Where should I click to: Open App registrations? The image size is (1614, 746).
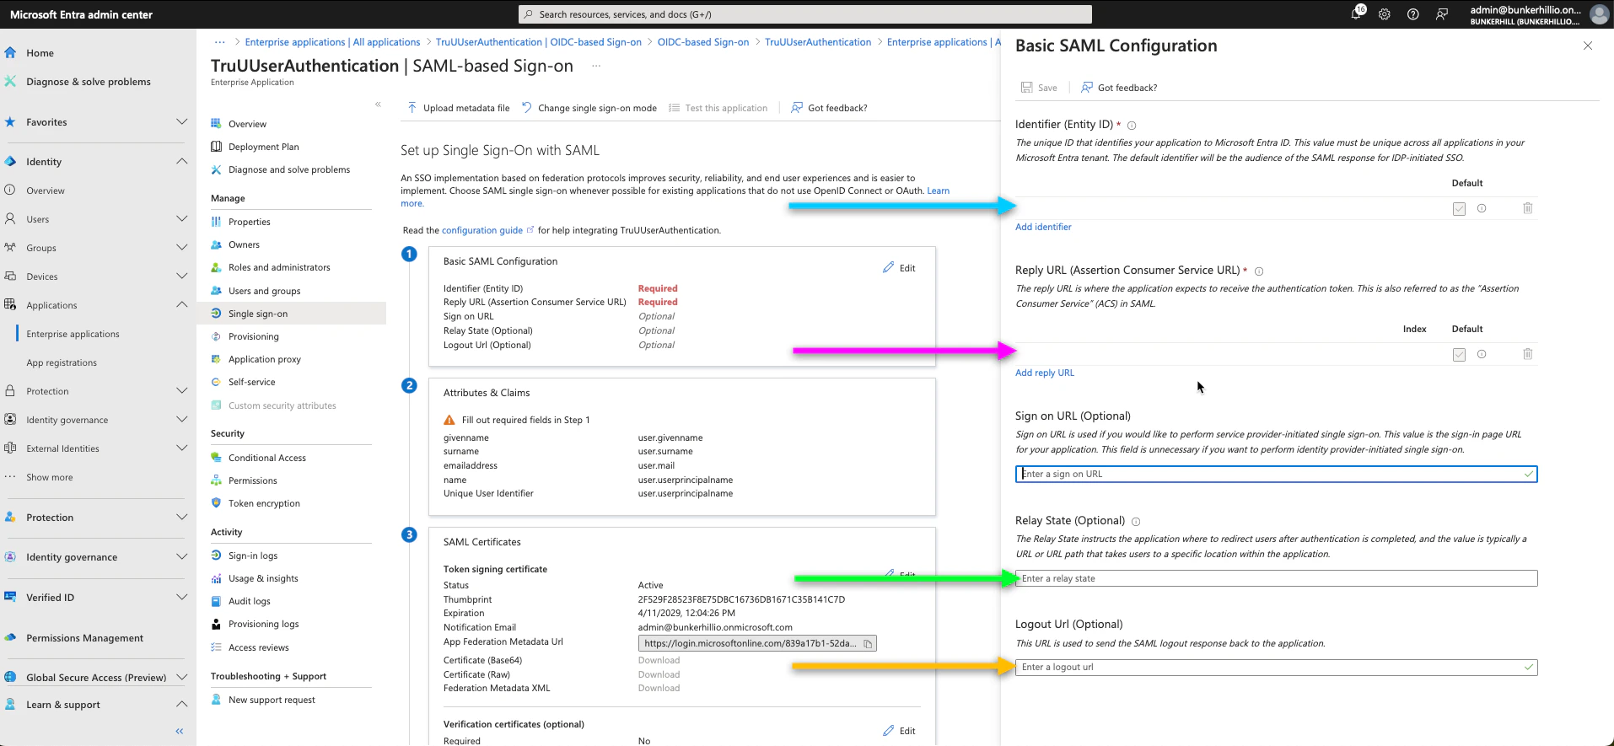point(62,362)
